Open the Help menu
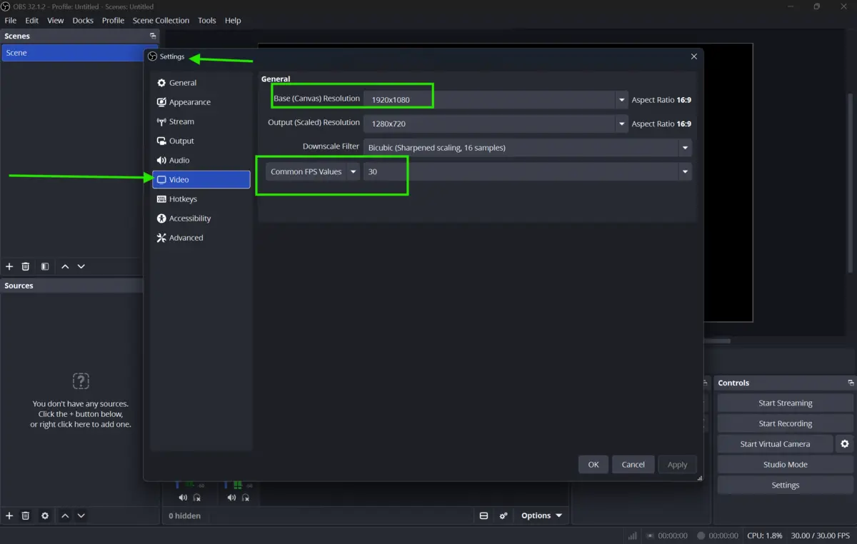Screen dimensions: 857x544 pyautogui.click(x=233, y=20)
